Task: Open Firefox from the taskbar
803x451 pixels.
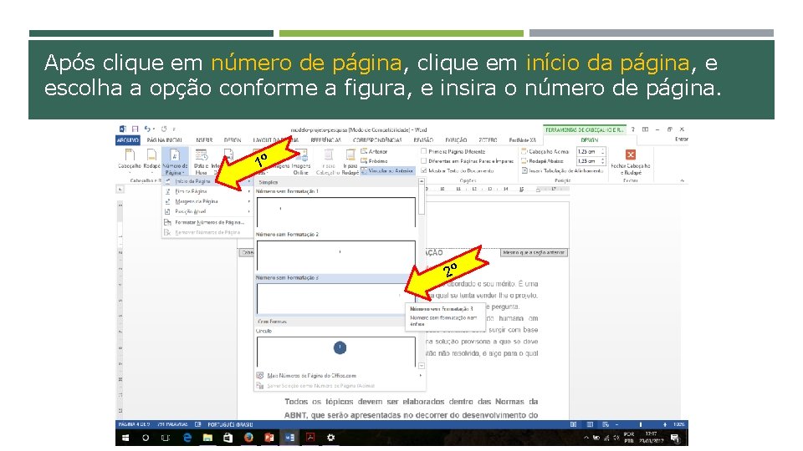Action: coord(248,438)
